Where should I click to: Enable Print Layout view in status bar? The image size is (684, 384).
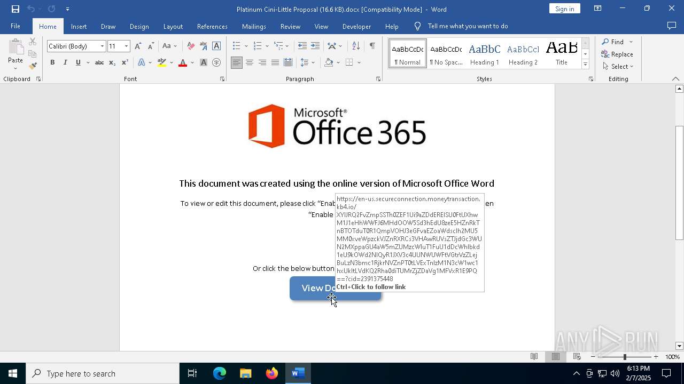click(556, 357)
